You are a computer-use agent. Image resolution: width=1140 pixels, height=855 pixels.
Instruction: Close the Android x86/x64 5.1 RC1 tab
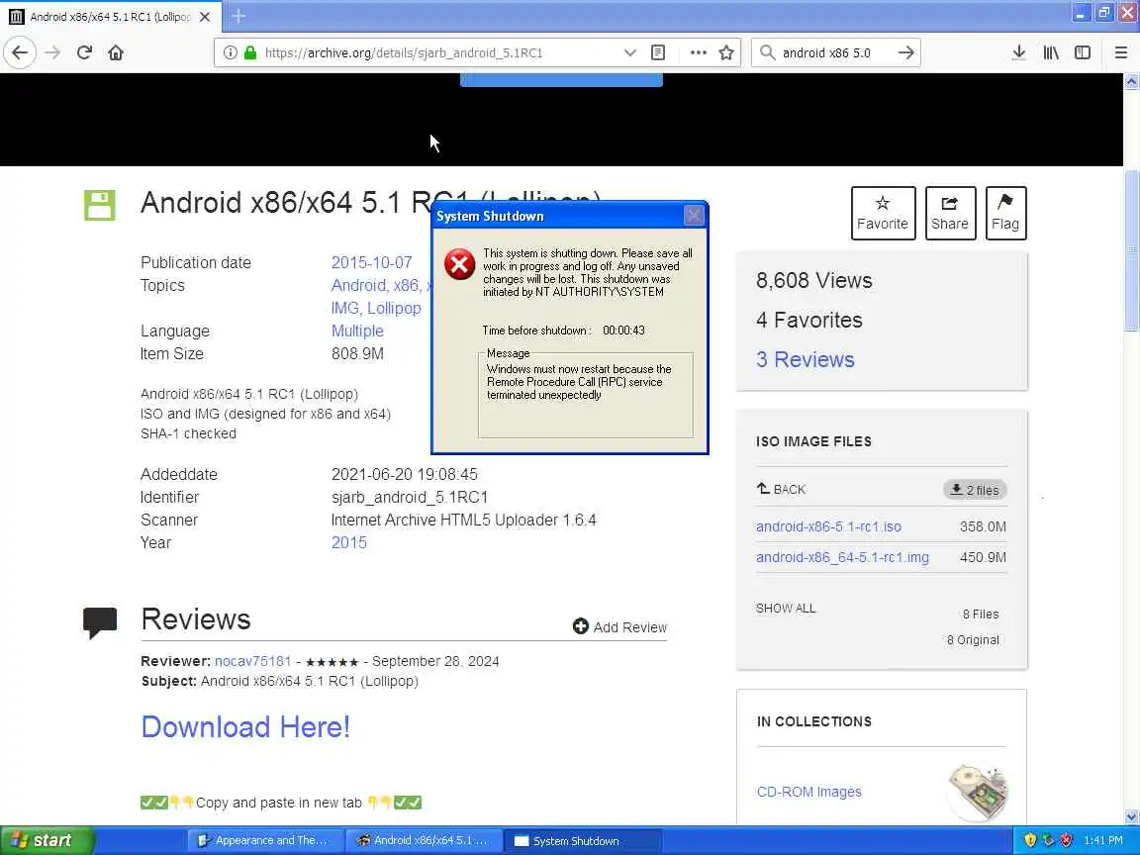click(x=205, y=16)
